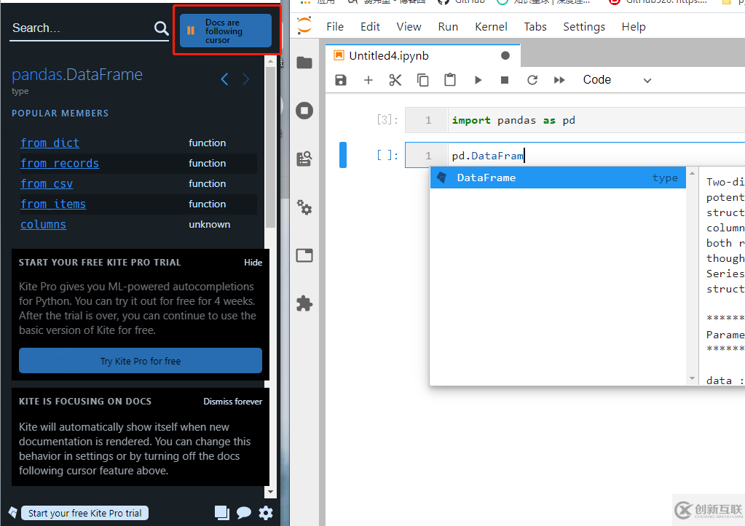Dismiss forever the Kite docs notice
This screenshot has width=745, height=526.
(x=233, y=402)
